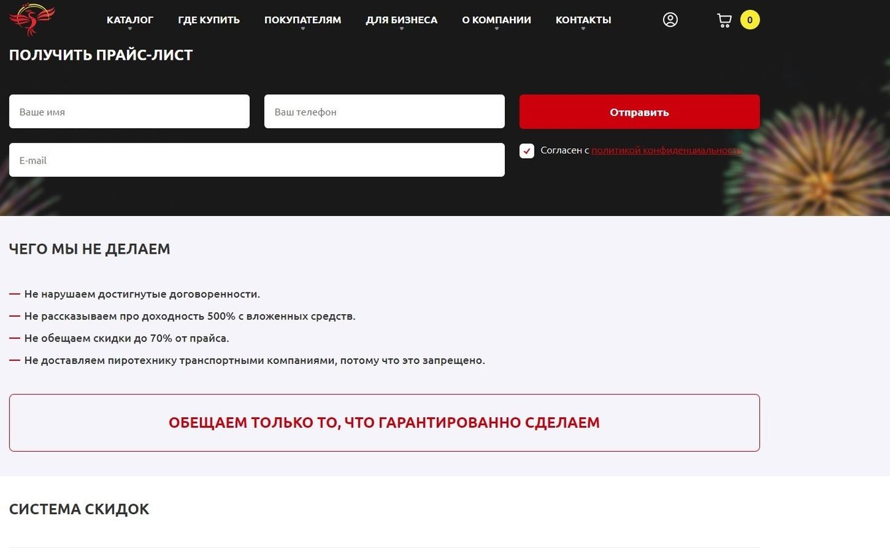Focus the Ваше имя input field
Screen dimensions: 890x548
(x=130, y=112)
